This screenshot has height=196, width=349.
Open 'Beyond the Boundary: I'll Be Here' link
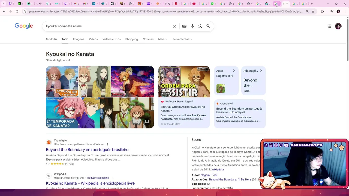pos(230,180)
